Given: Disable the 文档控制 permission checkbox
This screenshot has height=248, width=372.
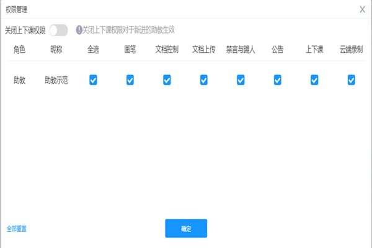Looking at the screenshot, I should coord(167,79).
